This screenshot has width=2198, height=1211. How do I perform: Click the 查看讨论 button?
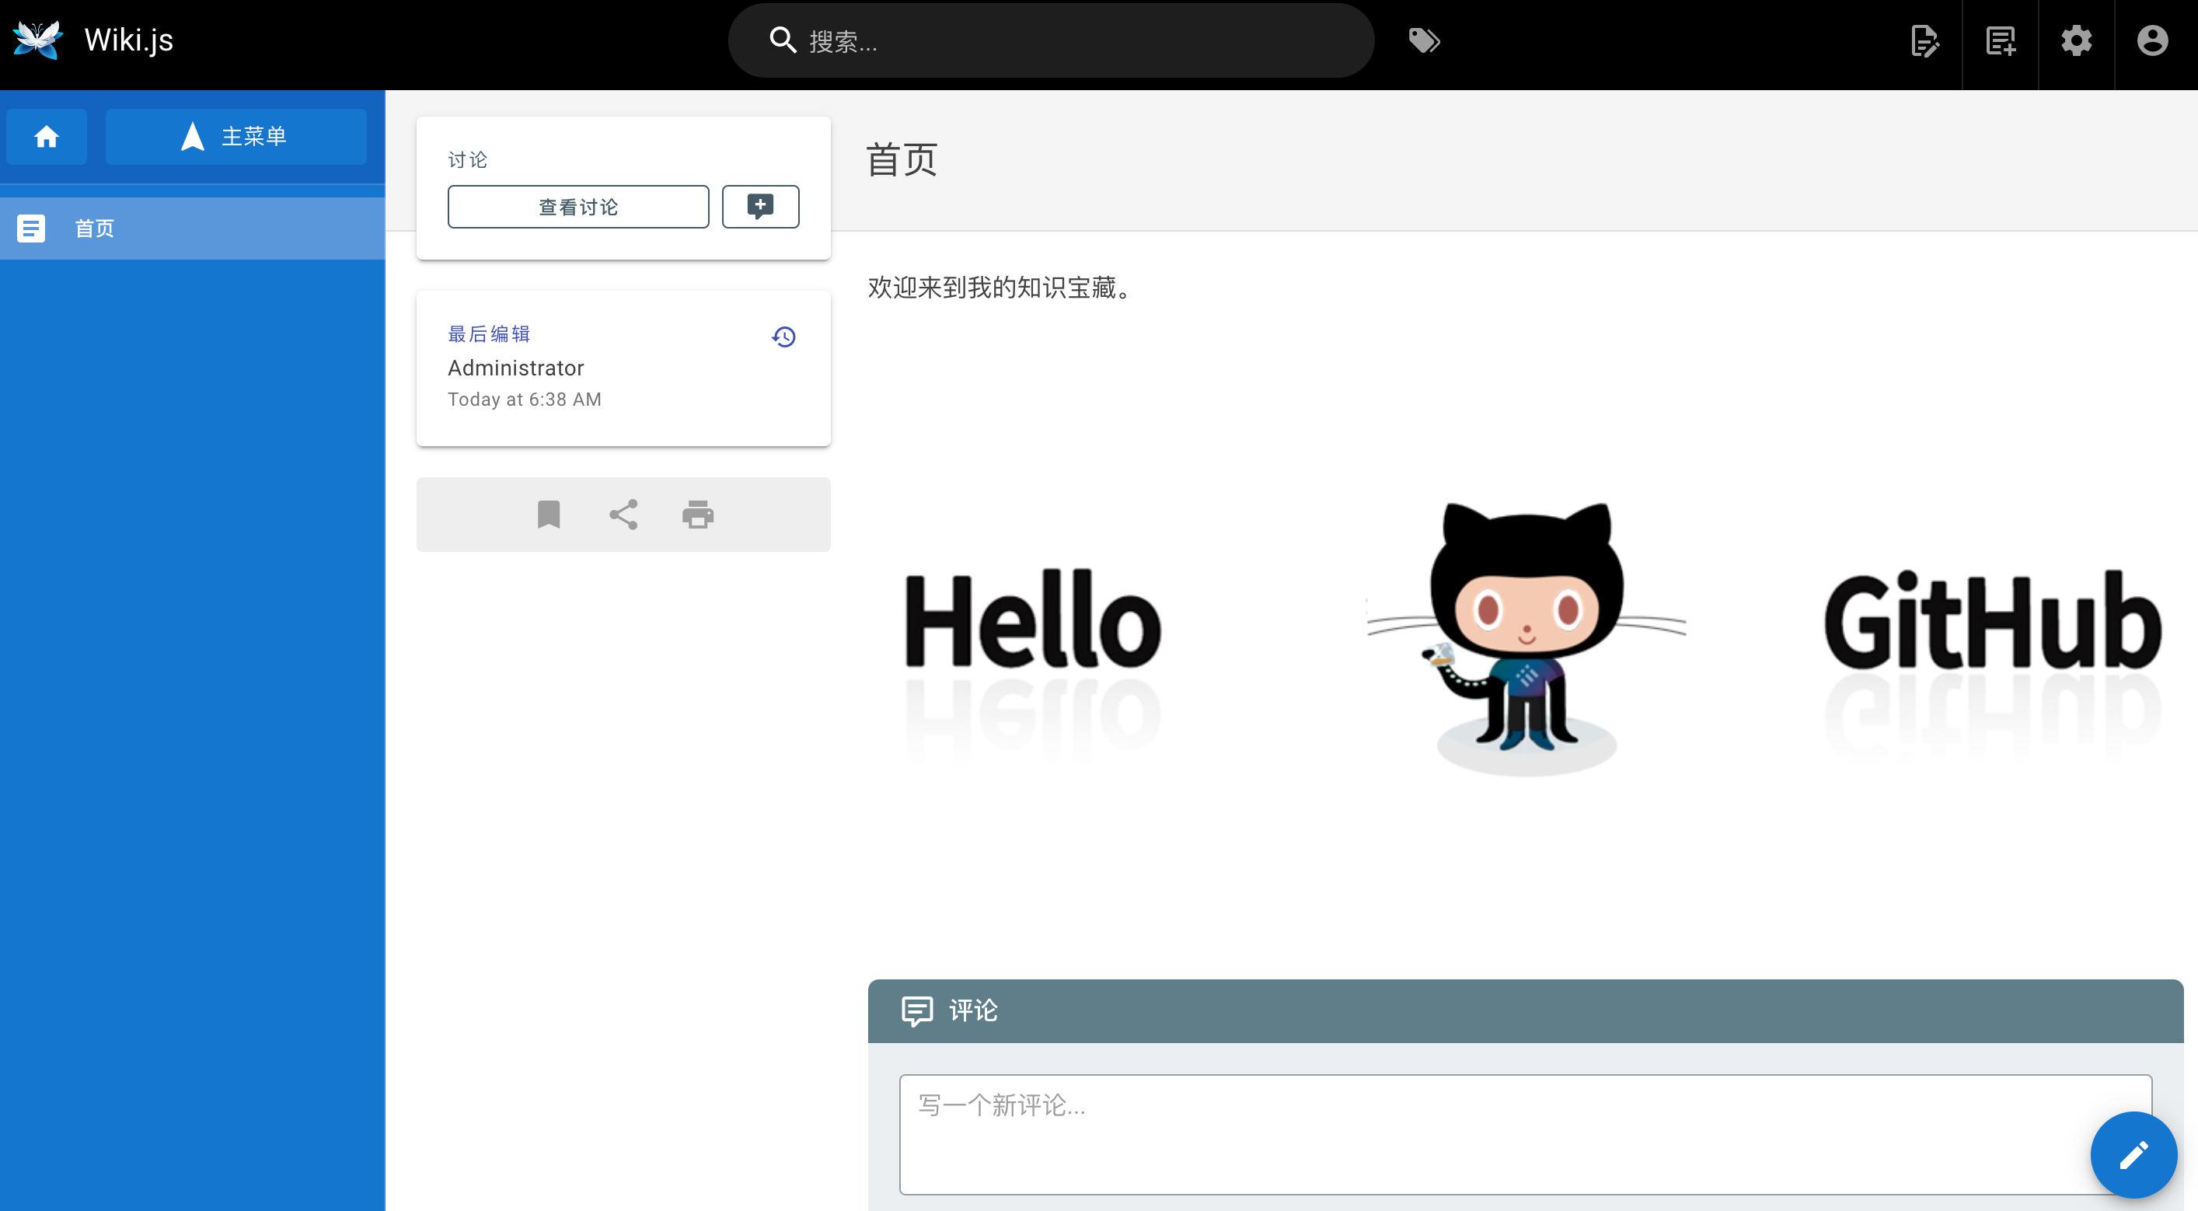(577, 206)
